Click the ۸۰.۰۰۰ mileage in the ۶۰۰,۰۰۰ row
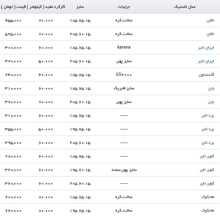 (x=46, y=197)
